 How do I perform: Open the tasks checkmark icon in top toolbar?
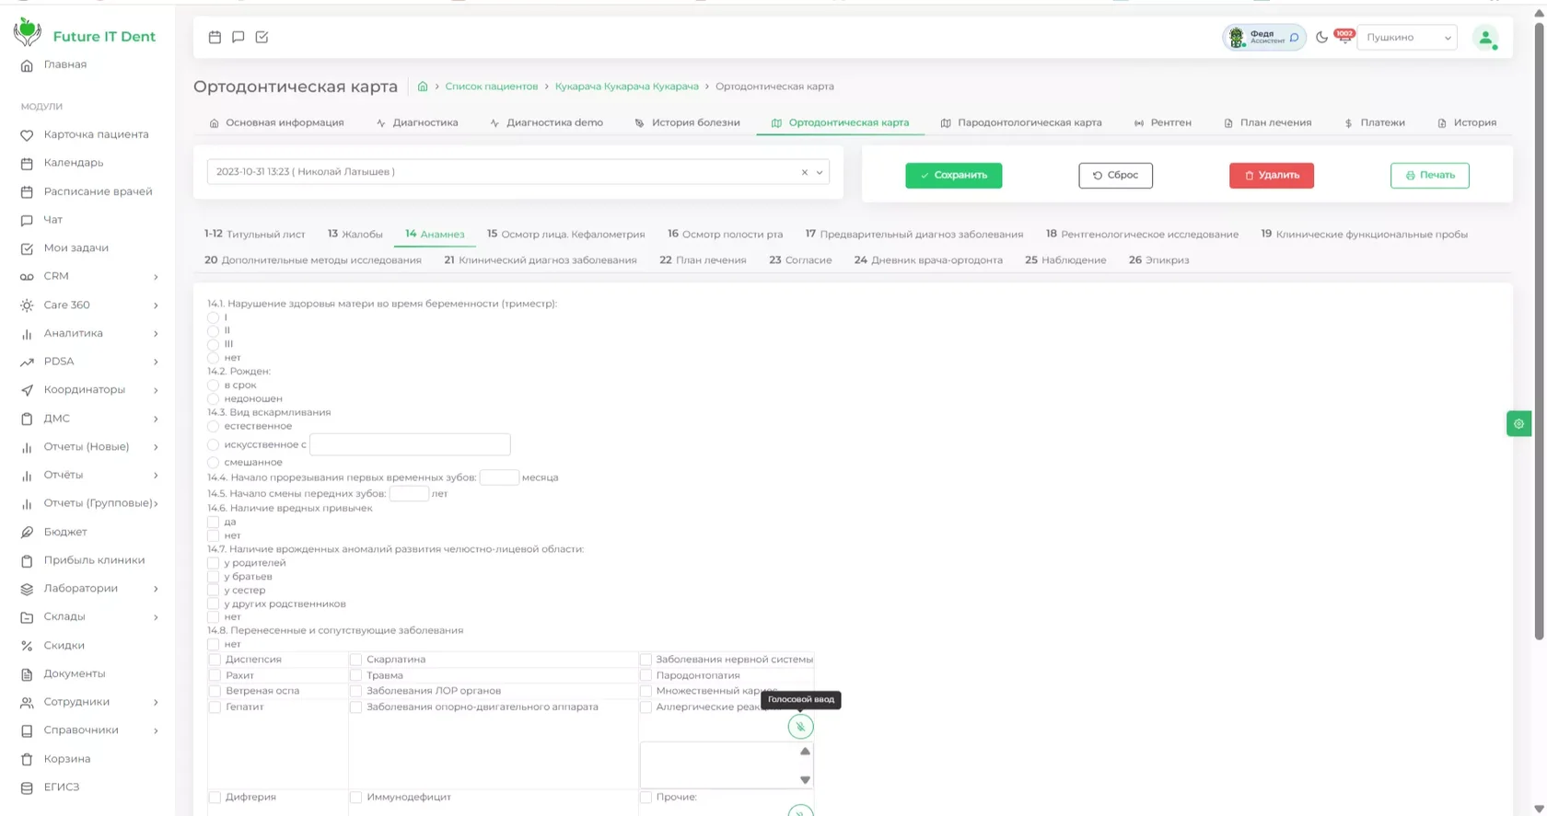pyautogui.click(x=262, y=37)
